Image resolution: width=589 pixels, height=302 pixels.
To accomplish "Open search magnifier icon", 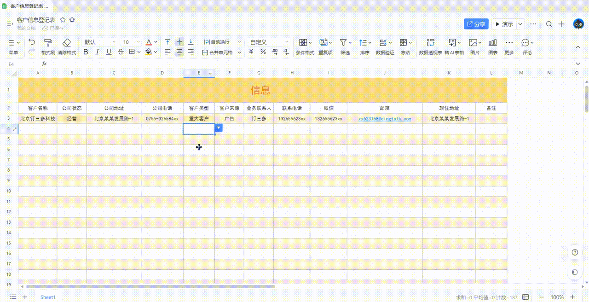I will click(x=549, y=24).
